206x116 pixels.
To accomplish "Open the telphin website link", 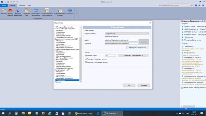I will click(x=112, y=36).
